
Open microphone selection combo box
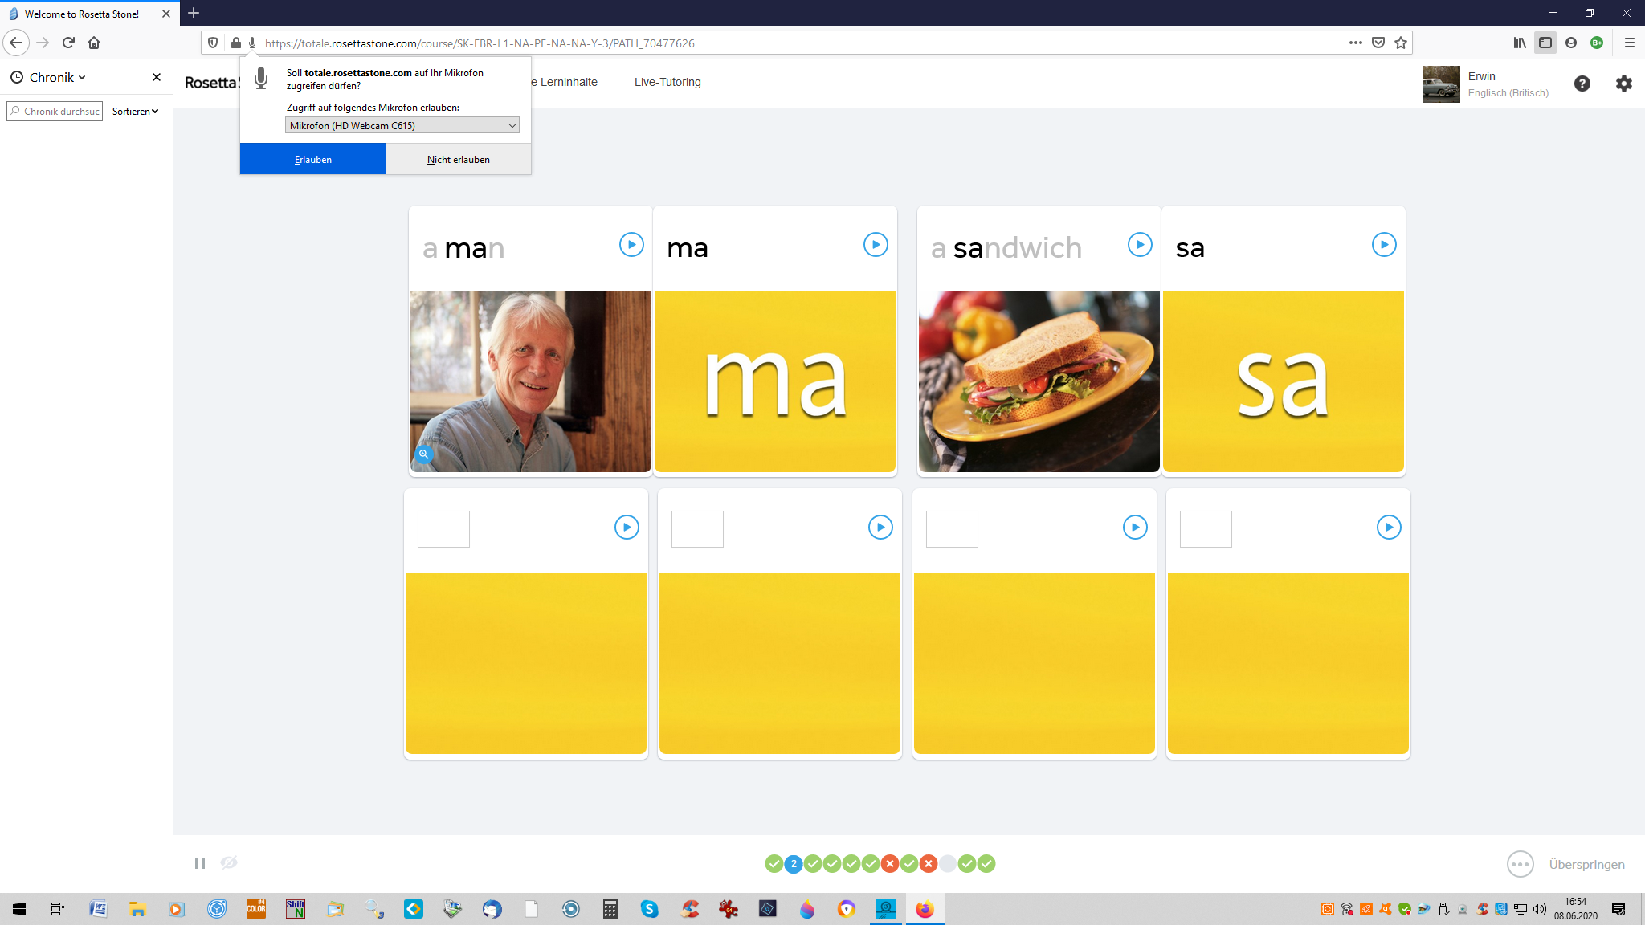click(x=402, y=126)
